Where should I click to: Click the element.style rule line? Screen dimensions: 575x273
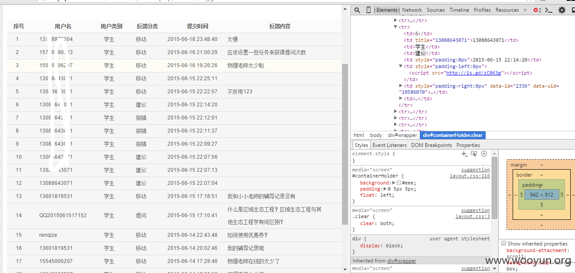(374, 154)
